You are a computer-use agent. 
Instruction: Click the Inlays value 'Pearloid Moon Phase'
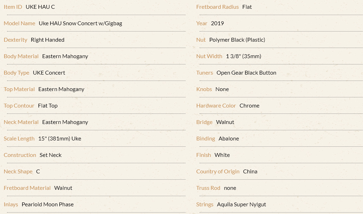click(47, 205)
